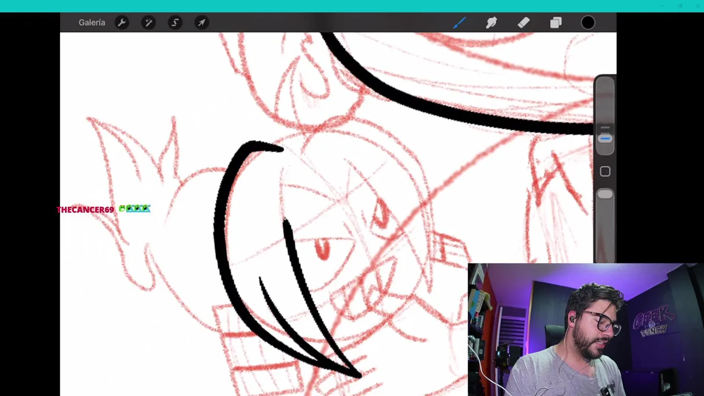Viewport: 704px width, 396px height.
Task: Select the Brush tool
Action: pyautogui.click(x=459, y=23)
